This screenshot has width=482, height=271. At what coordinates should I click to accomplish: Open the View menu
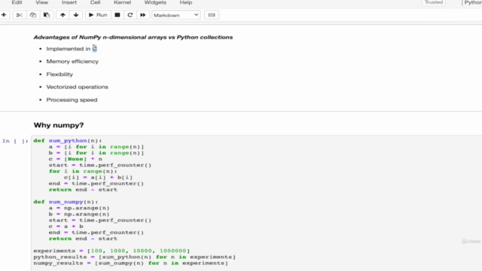(x=42, y=2)
